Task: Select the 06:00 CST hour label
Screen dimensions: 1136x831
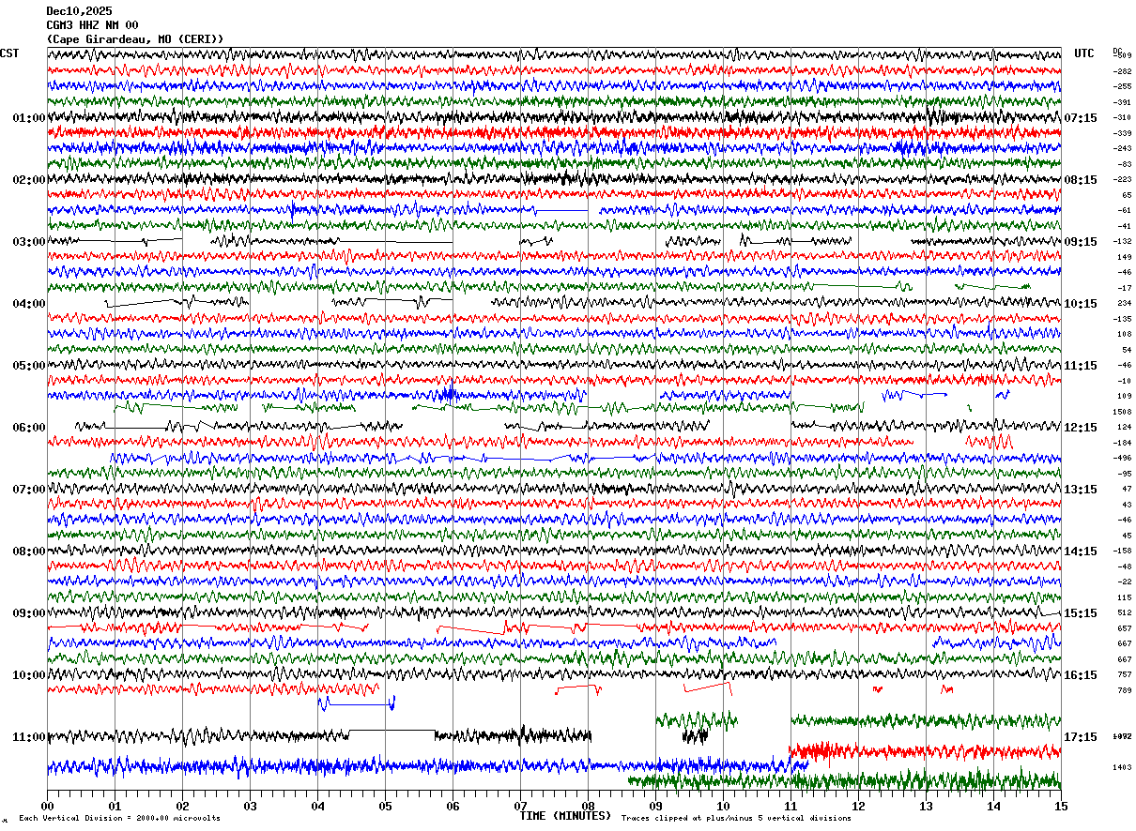Action: (x=29, y=428)
